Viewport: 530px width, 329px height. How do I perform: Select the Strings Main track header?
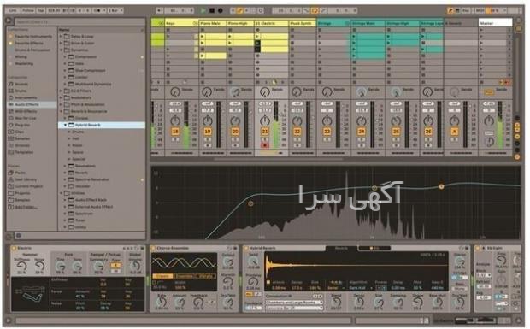(368, 23)
